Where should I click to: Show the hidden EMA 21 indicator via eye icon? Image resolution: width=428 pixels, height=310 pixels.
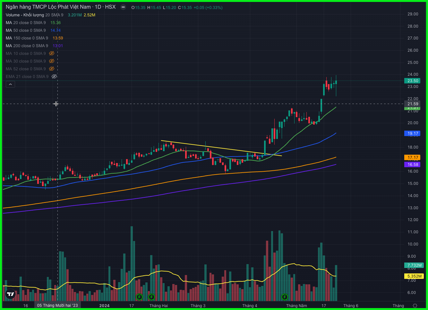coord(54,76)
